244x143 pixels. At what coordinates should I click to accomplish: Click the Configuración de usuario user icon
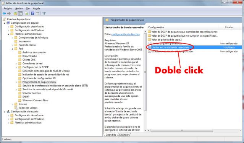[x=8, y=112]
